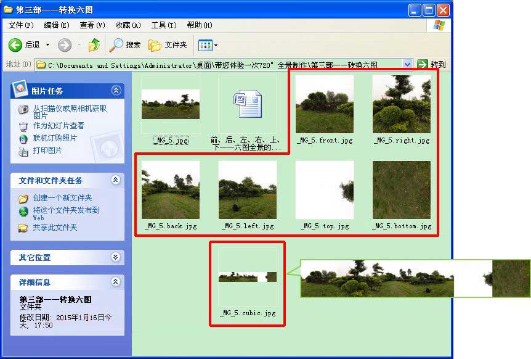Open the address bar dropdown arrow

[x=407, y=64]
